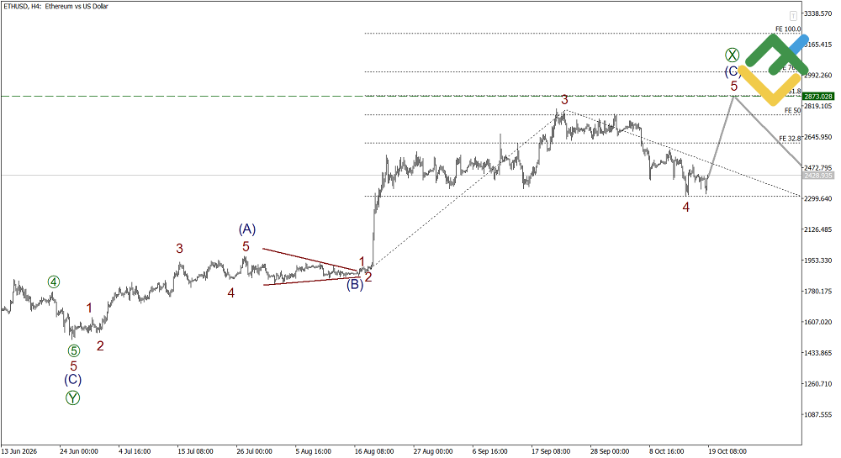Click the 15 Jul 08:00 date label

click(196, 451)
